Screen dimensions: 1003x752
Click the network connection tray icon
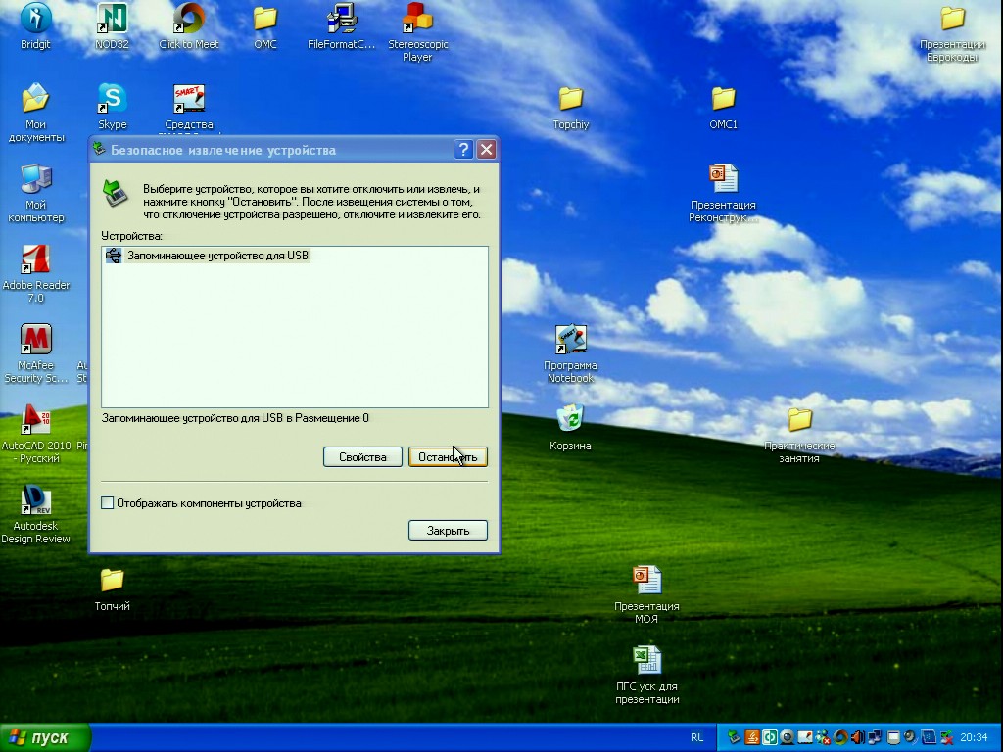pos(875,738)
